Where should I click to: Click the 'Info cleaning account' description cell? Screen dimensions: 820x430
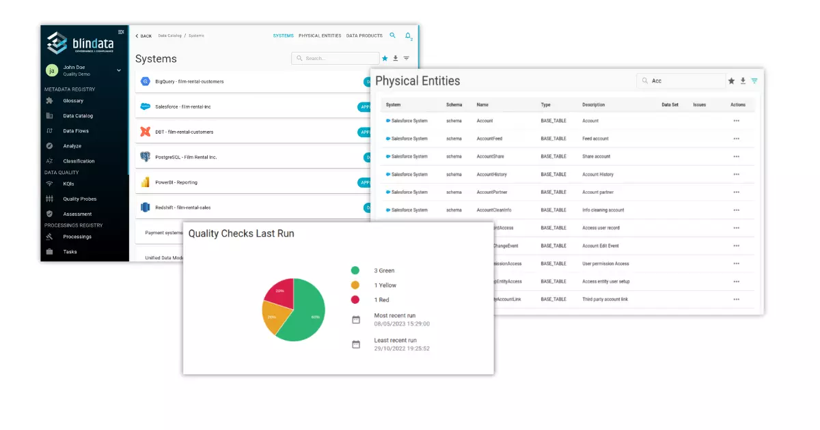(x=603, y=210)
